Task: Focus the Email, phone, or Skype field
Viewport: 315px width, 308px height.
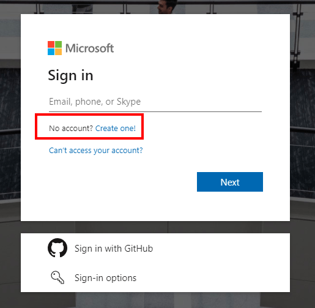Action: (155, 102)
